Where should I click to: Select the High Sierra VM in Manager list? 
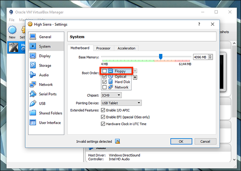[x=16, y=47]
